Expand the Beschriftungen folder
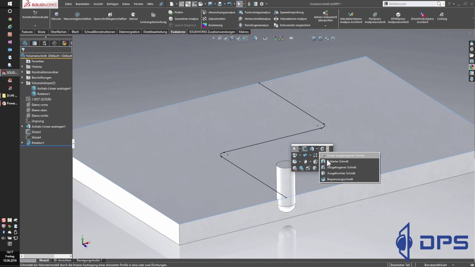This screenshot has width=475, height=267. pos(22,78)
